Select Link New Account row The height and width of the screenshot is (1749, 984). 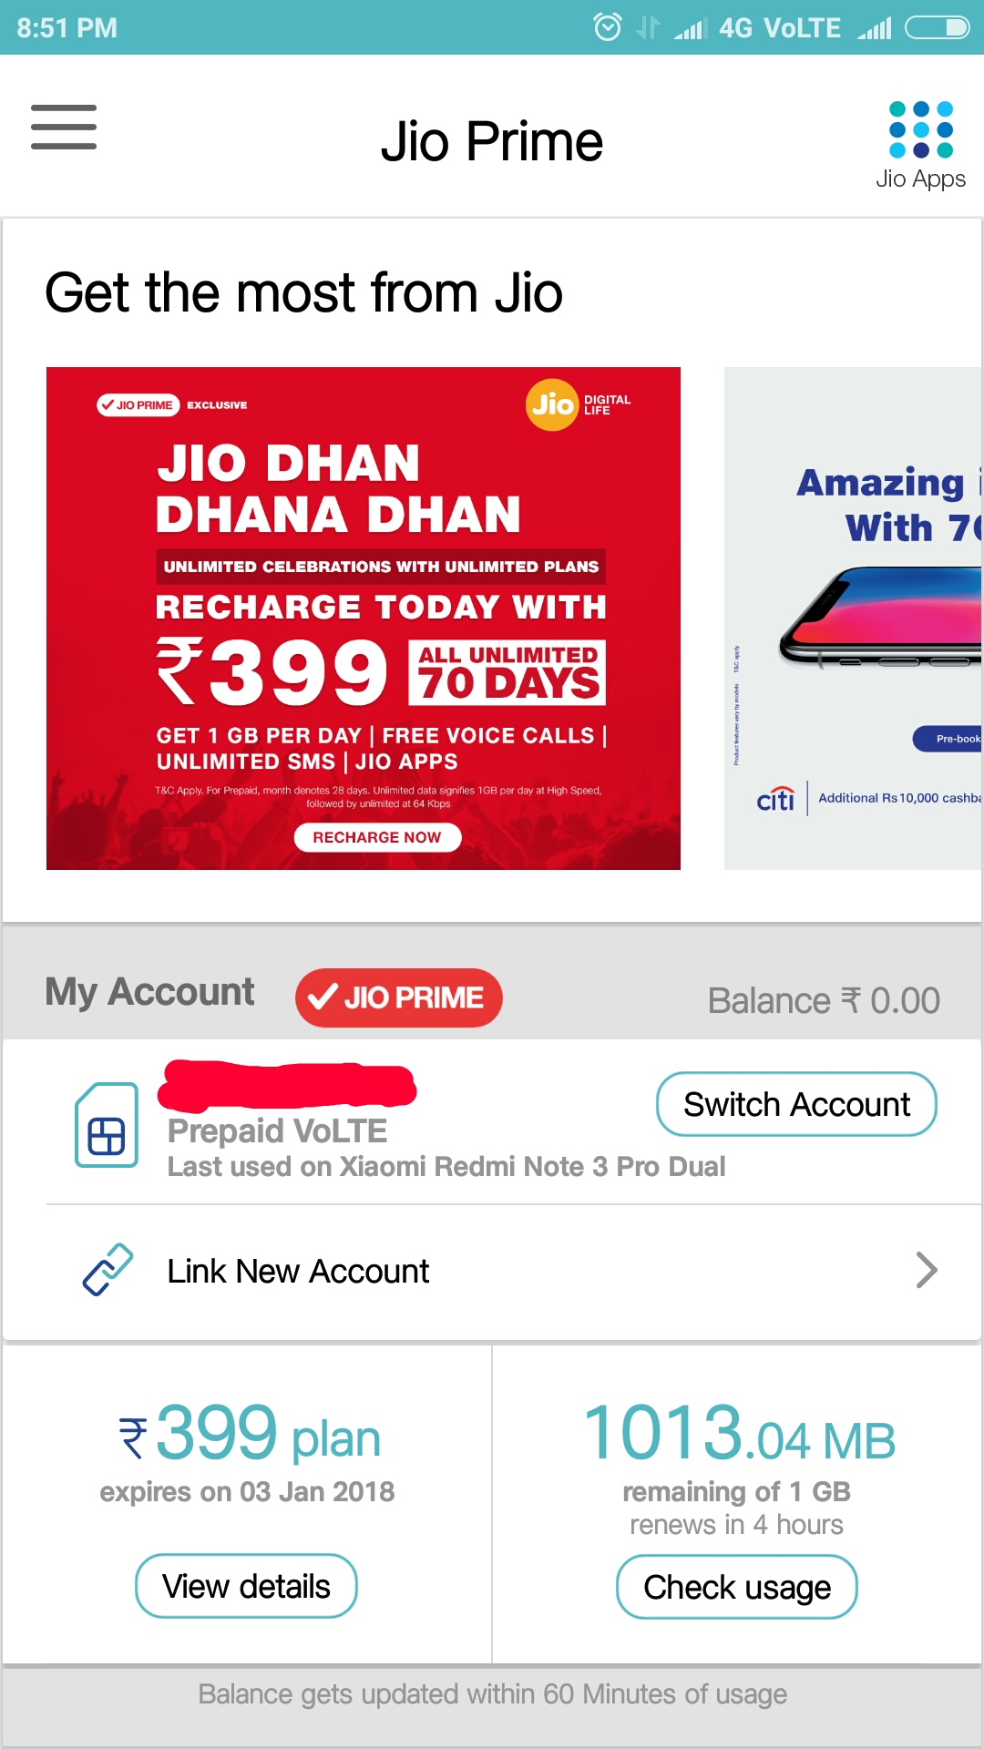coord(492,1271)
